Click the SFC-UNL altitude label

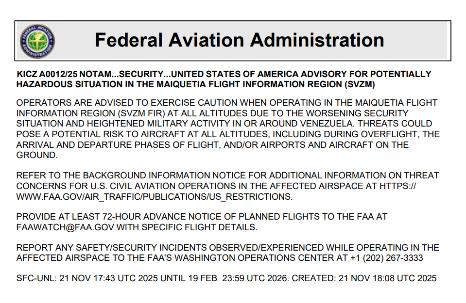click(36, 279)
